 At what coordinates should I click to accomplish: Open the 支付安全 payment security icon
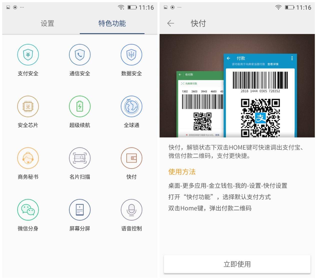(28, 55)
